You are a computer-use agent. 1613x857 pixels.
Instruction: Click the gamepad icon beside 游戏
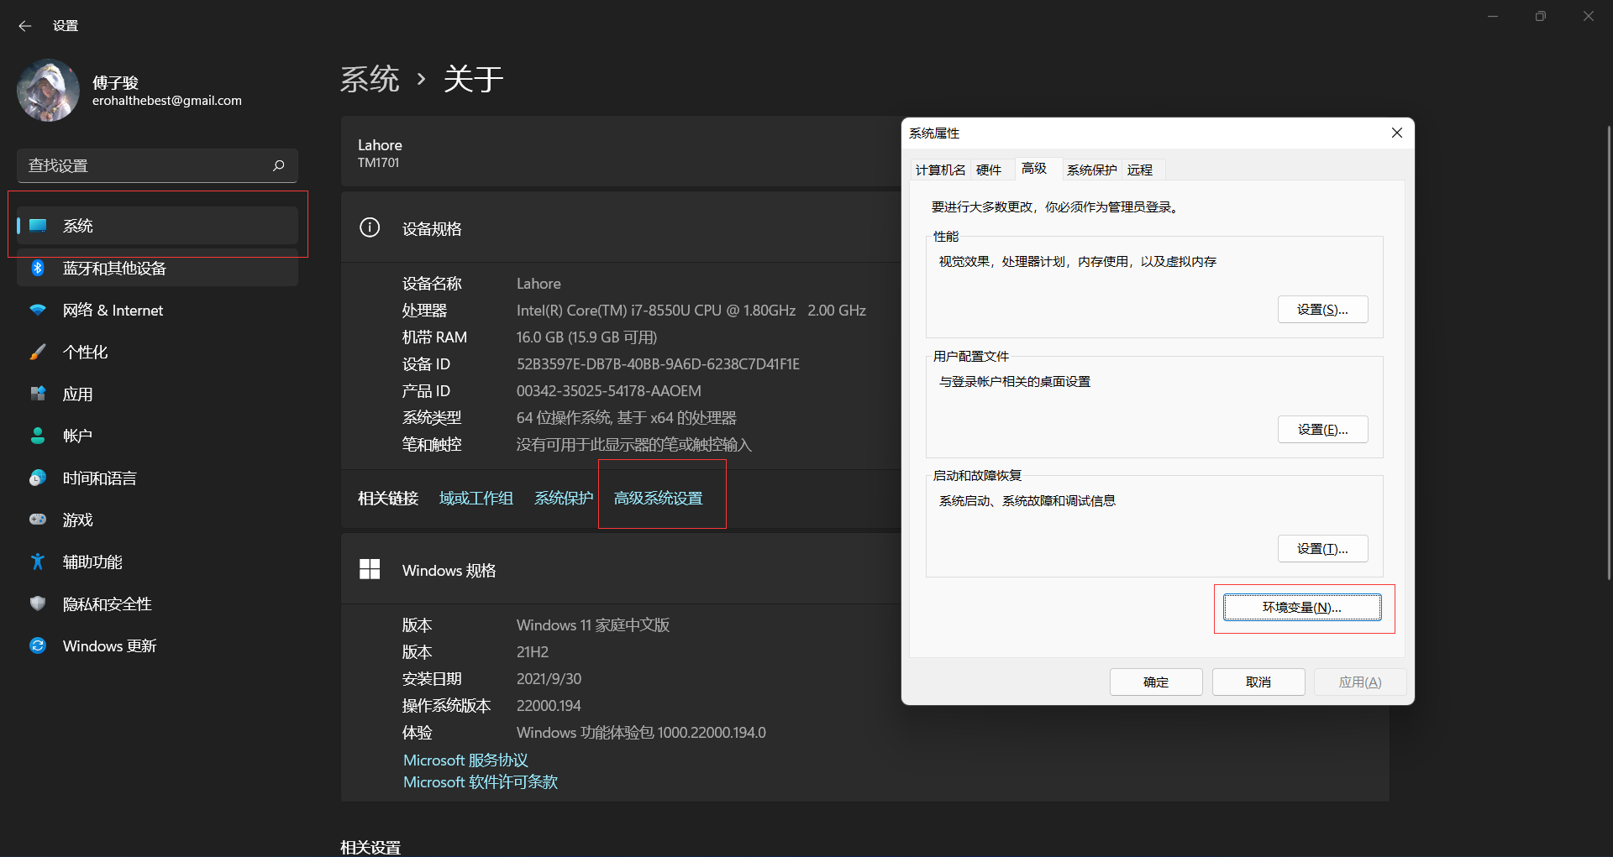click(x=38, y=520)
